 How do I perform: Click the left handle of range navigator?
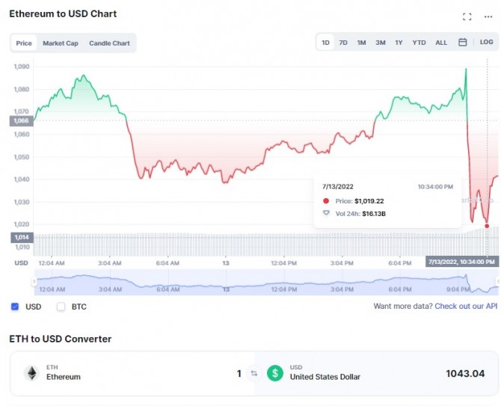coord(33,281)
